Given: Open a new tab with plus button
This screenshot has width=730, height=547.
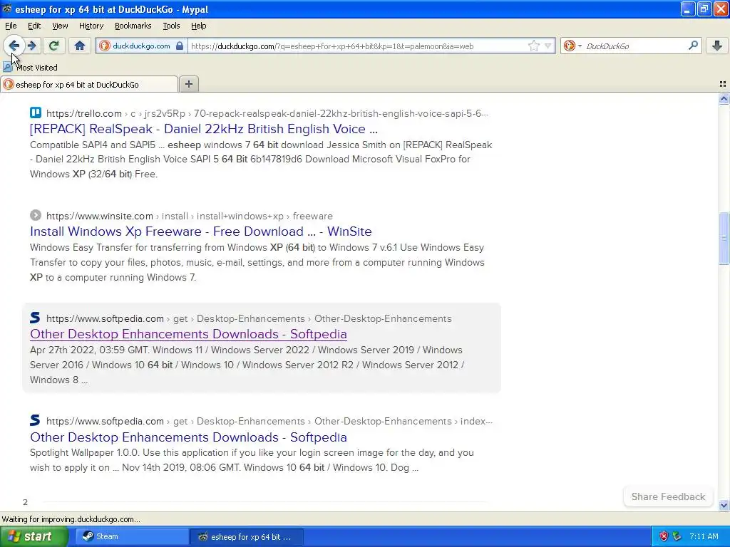Looking at the screenshot, I should [188, 84].
